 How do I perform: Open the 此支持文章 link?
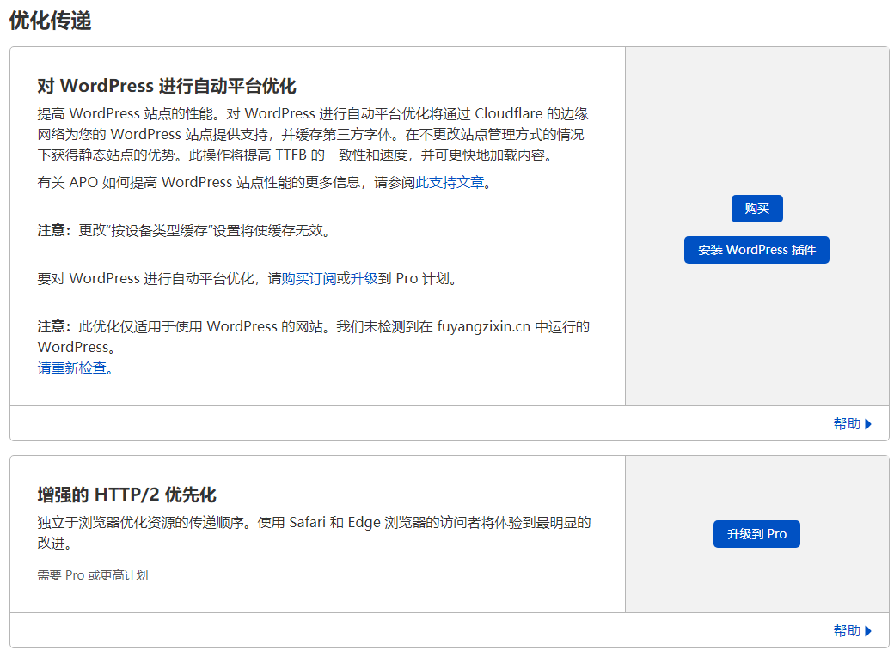tap(450, 182)
